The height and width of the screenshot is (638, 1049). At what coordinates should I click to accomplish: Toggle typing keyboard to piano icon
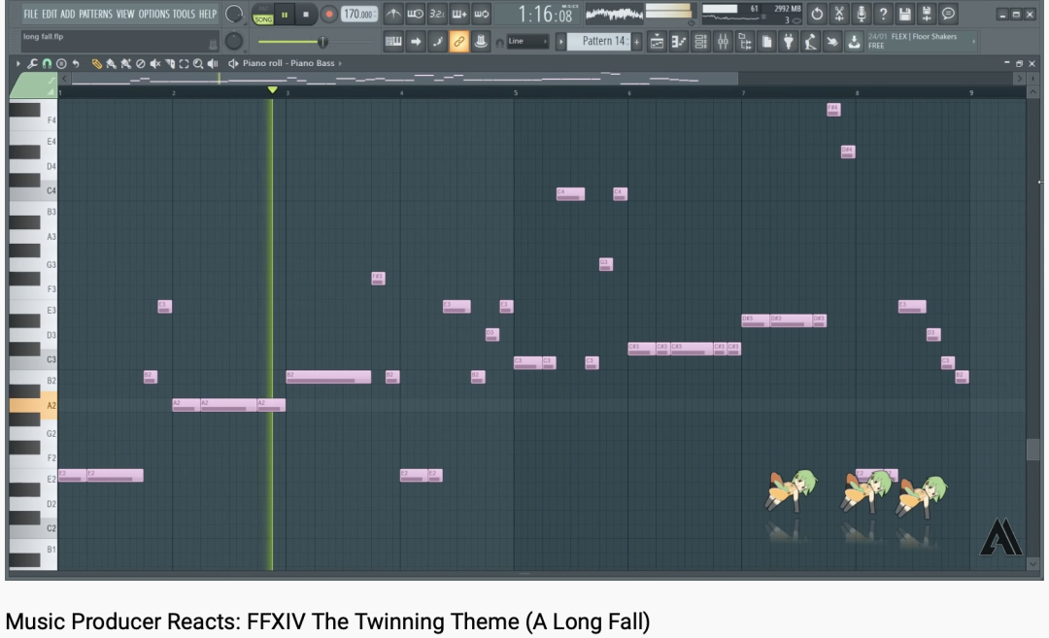point(393,42)
